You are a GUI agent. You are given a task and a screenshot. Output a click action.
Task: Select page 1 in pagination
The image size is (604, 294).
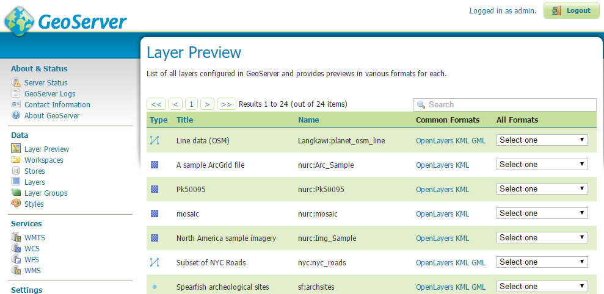coord(191,104)
